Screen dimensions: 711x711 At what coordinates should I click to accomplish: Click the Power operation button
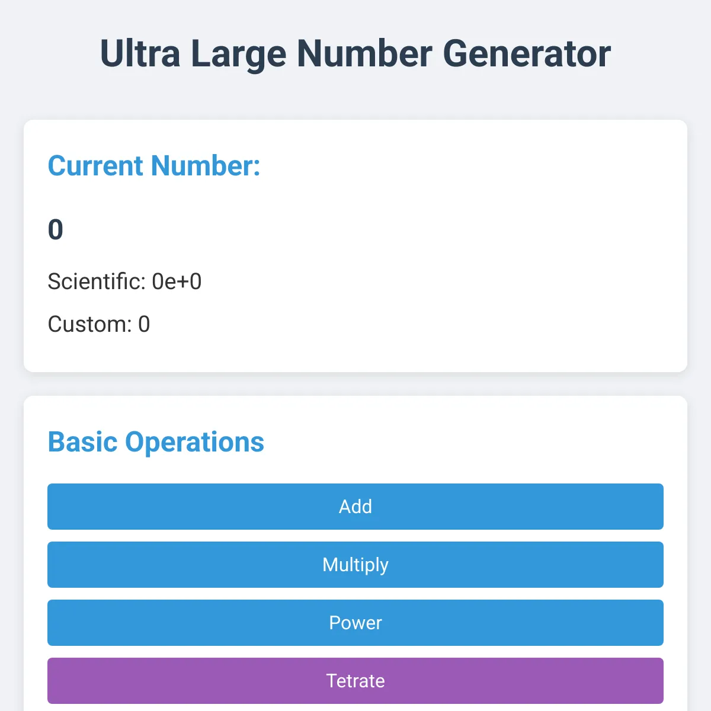[355, 623]
